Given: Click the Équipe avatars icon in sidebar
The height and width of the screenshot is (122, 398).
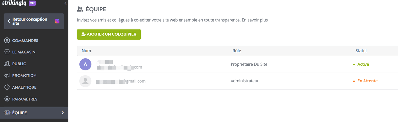Looking at the screenshot, I should (7, 113).
